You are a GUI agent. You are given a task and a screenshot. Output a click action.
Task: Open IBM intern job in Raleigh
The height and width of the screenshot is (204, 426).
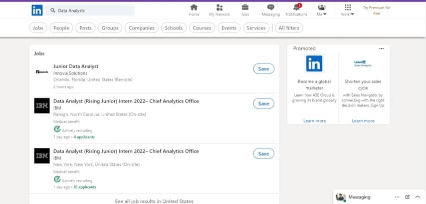pos(126,101)
